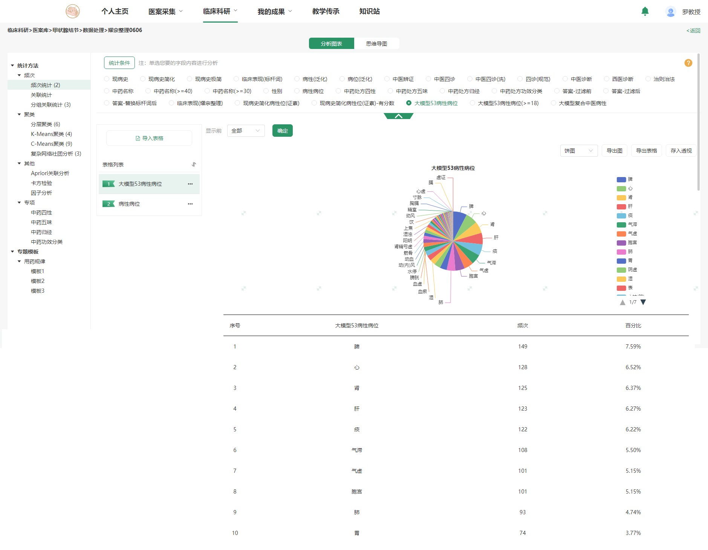Open the 饼图 chart type dropdown

click(578, 151)
